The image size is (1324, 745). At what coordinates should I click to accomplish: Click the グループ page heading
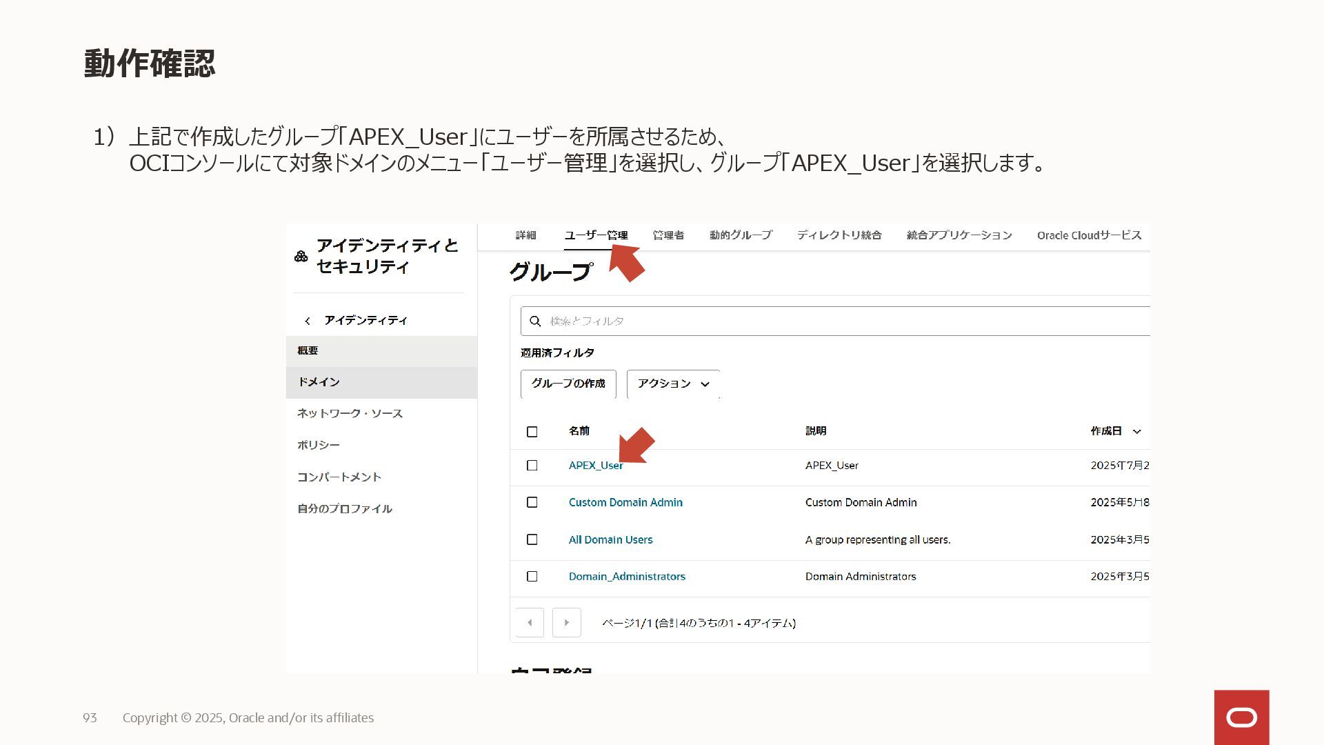[550, 272]
